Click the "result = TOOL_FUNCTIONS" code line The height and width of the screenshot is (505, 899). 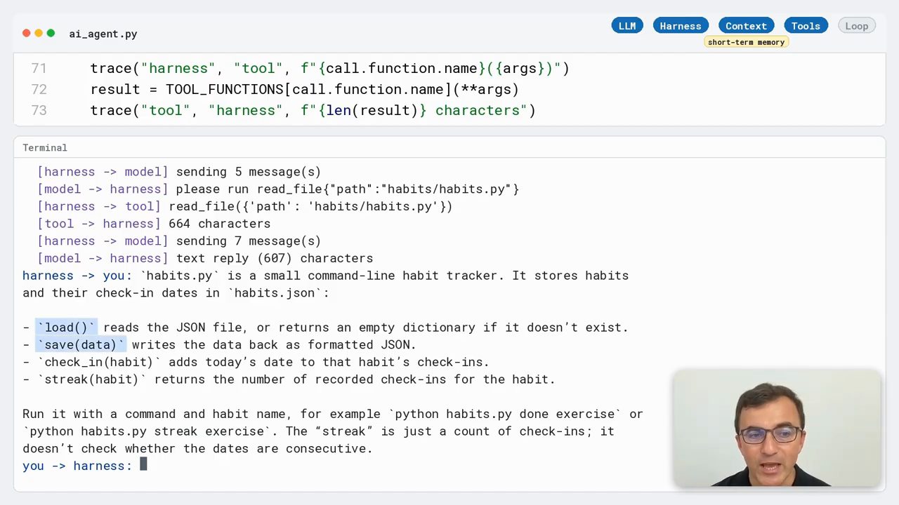tap(304, 89)
